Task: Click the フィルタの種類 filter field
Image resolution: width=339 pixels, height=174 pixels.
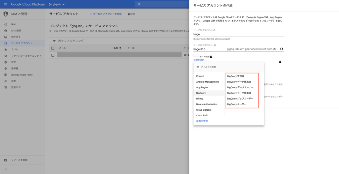Action: click(228, 67)
